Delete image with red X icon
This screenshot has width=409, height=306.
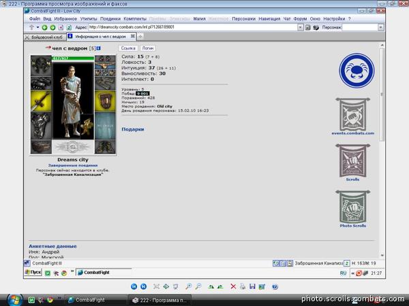pyautogui.click(x=233, y=287)
